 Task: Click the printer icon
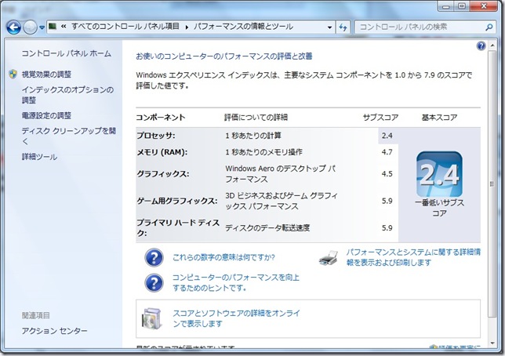click(x=329, y=258)
